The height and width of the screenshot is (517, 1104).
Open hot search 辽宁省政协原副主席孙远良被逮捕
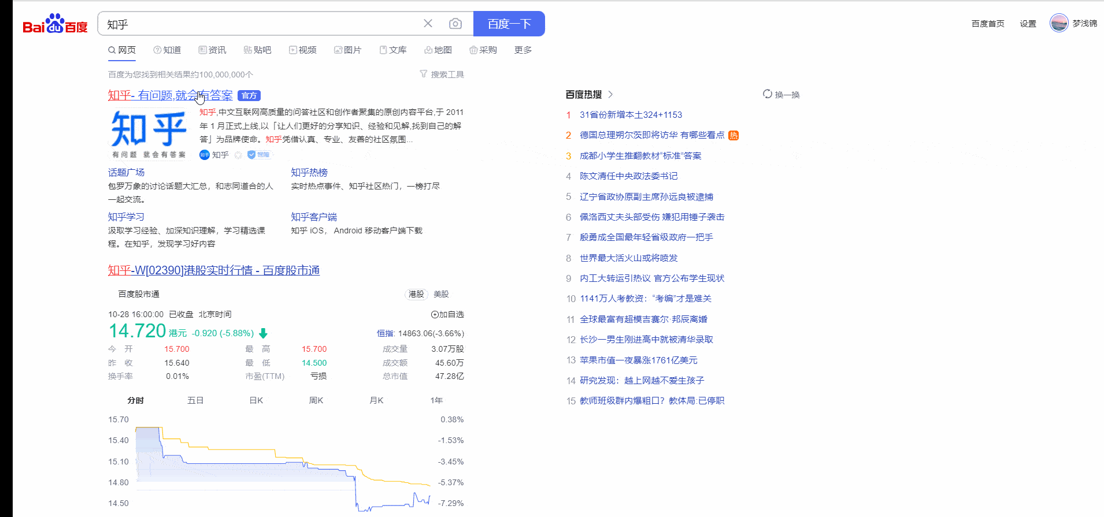(x=646, y=197)
